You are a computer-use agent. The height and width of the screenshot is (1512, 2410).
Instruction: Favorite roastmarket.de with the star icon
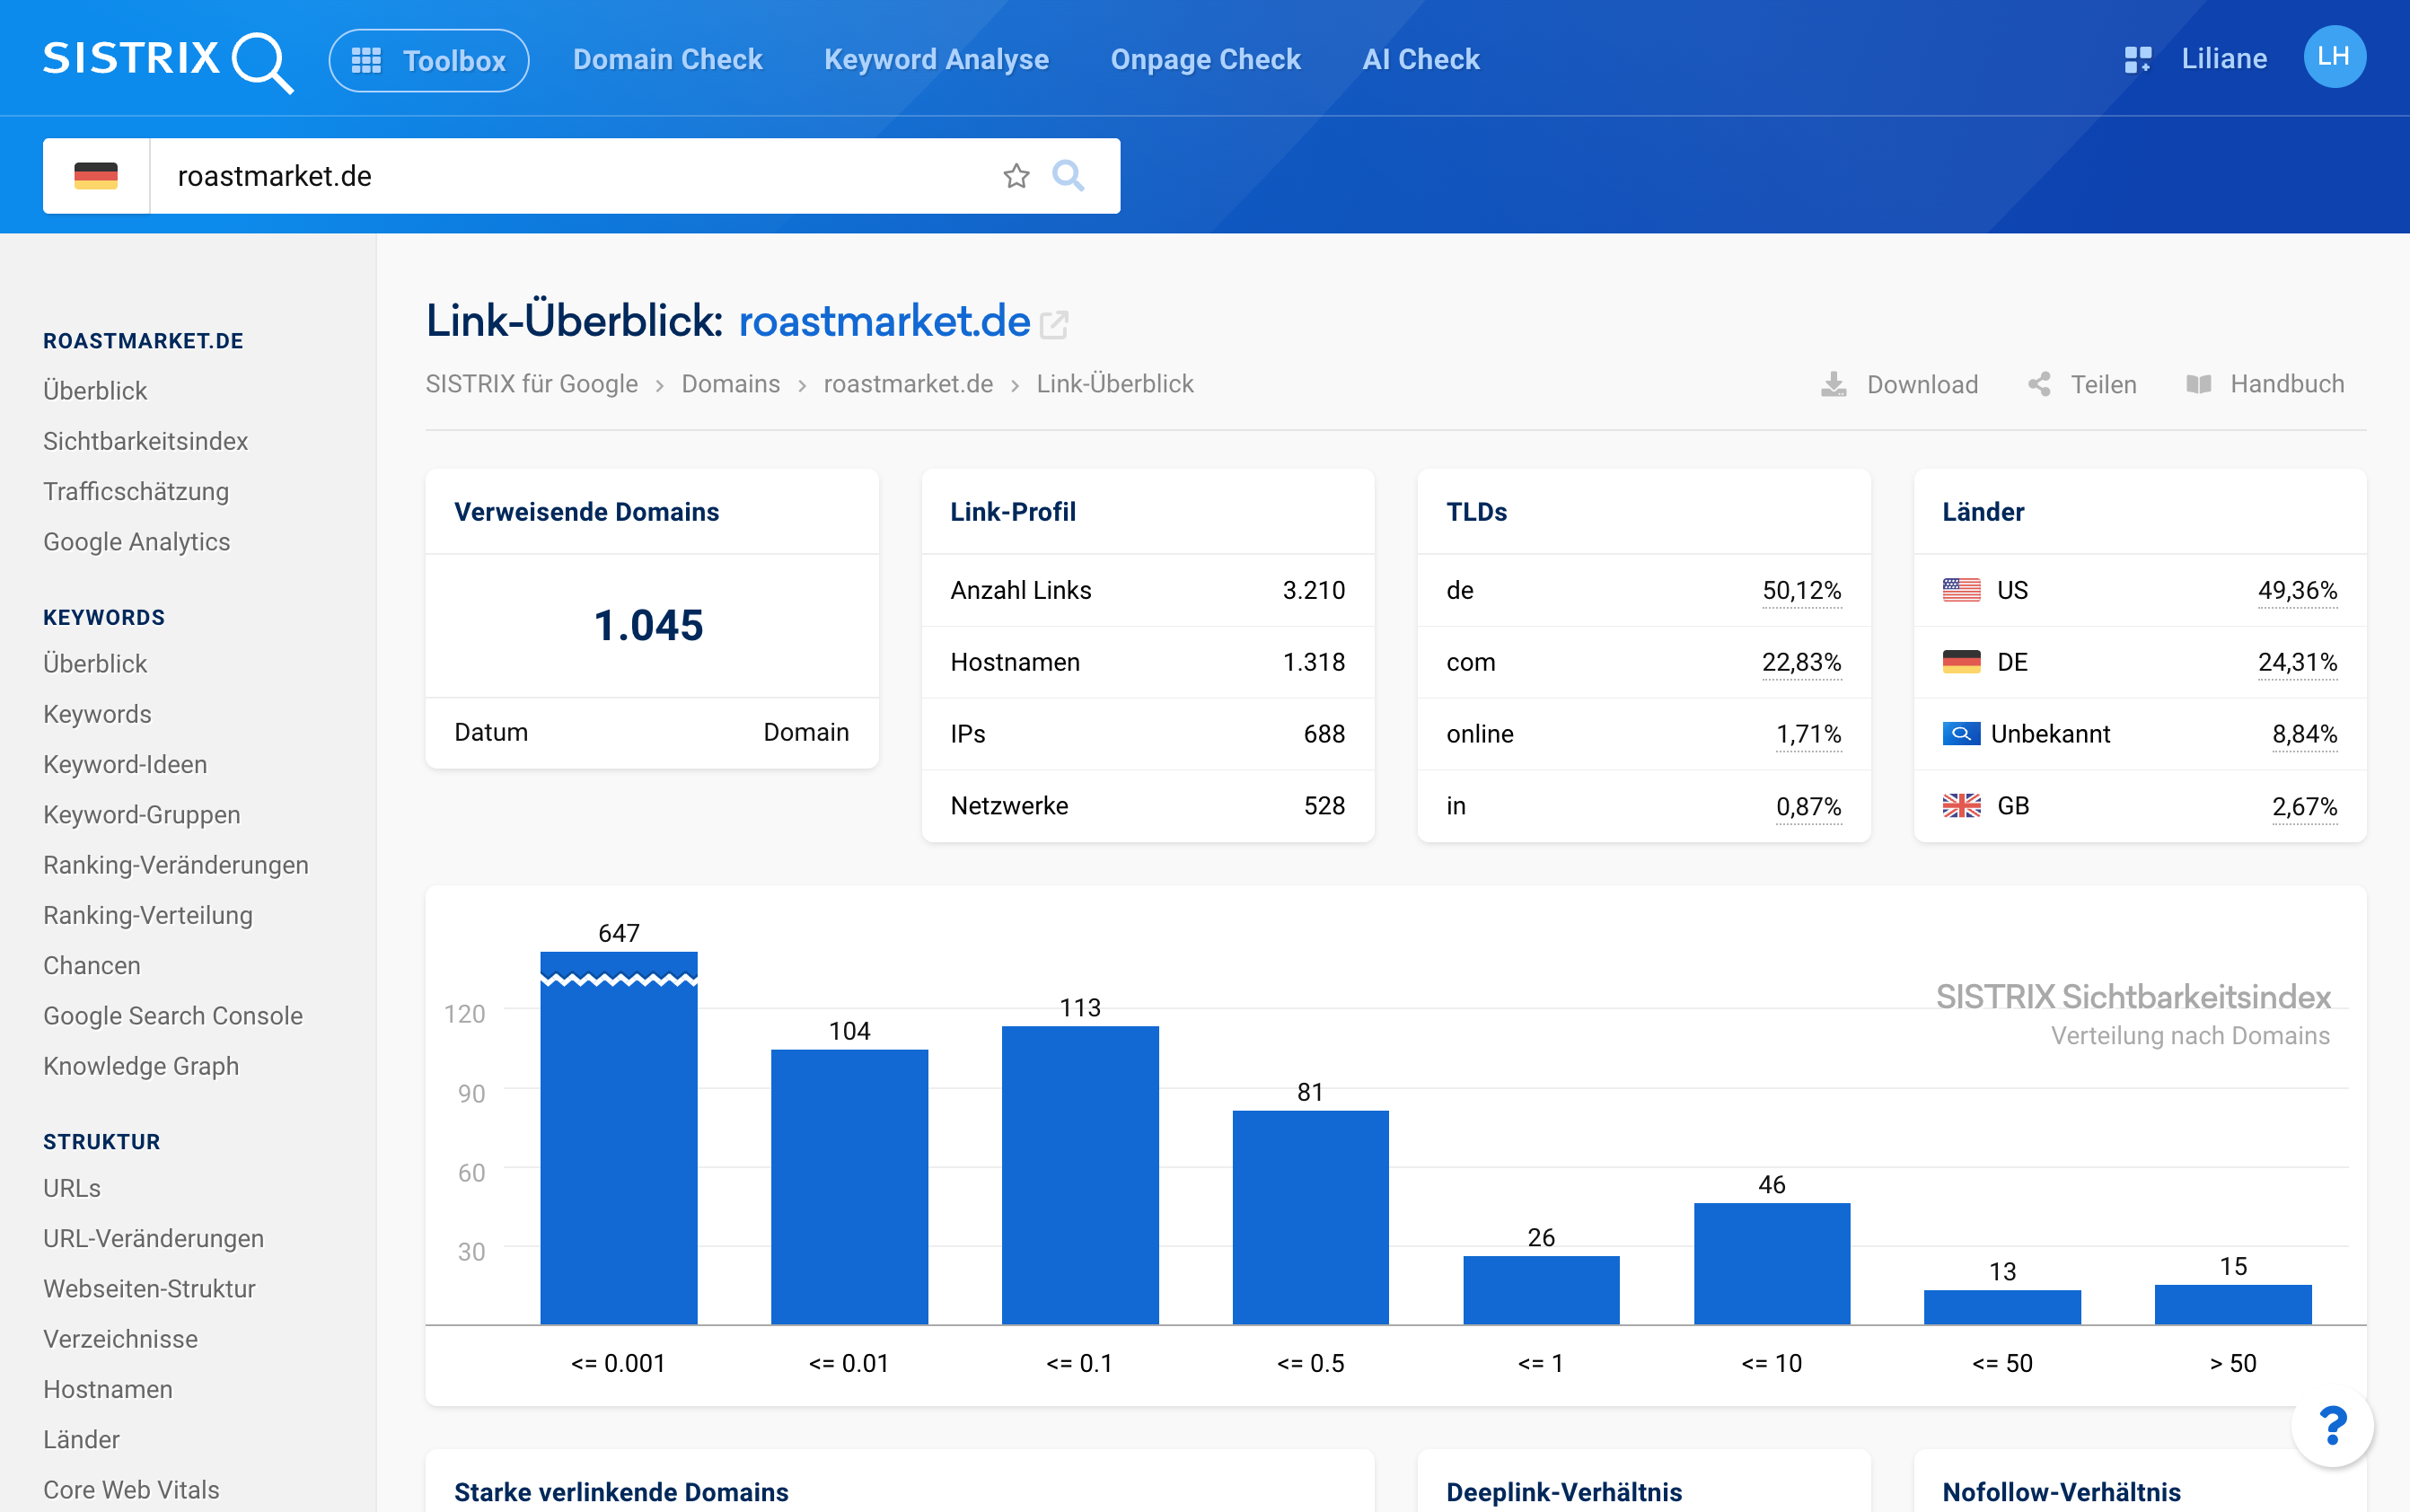(x=1016, y=176)
